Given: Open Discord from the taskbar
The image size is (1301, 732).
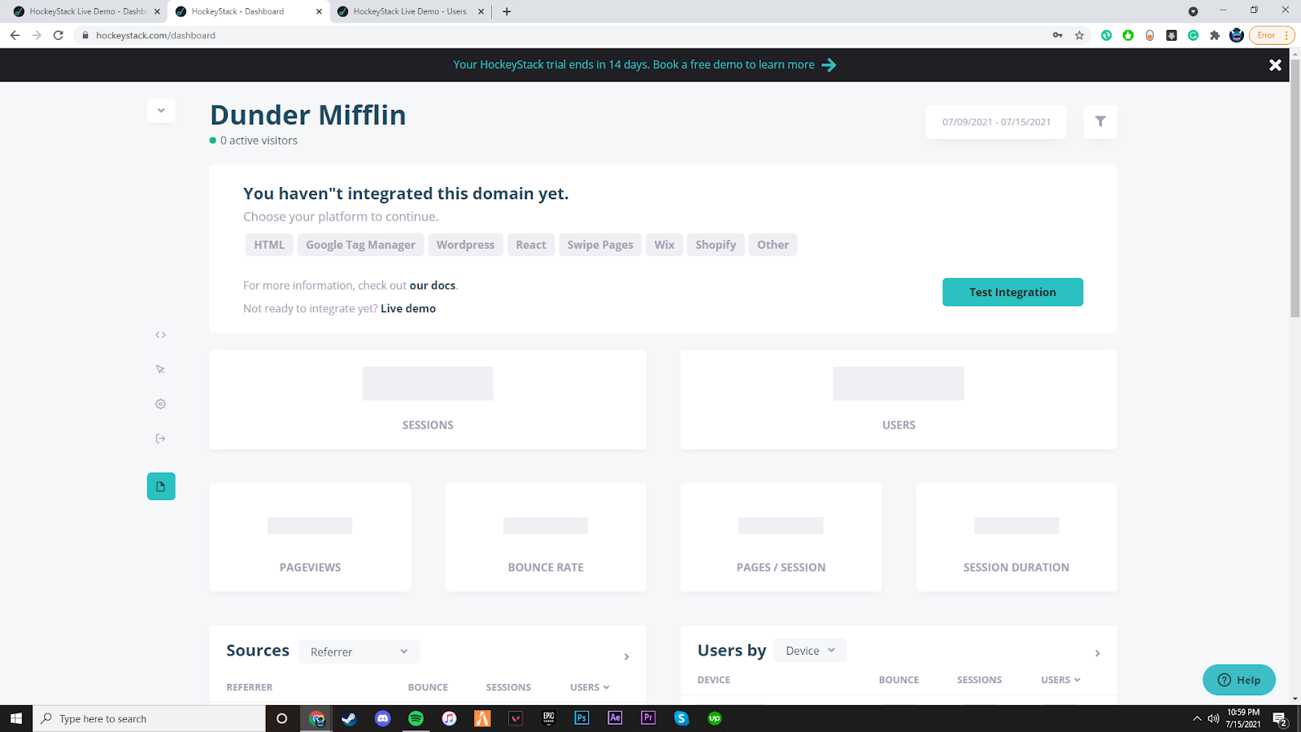Looking at the screenshot, I should [x=382, y=718].
